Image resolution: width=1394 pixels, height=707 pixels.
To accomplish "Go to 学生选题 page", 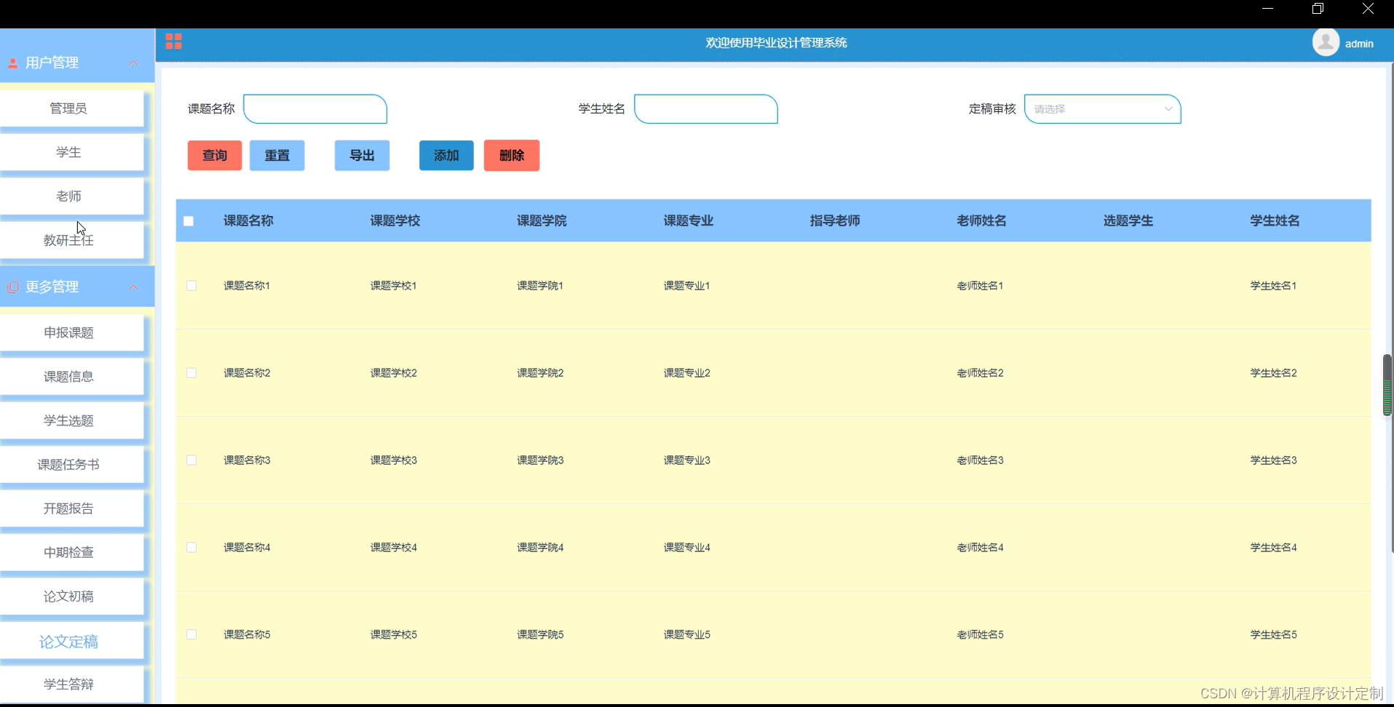I will tap(71, 420).
